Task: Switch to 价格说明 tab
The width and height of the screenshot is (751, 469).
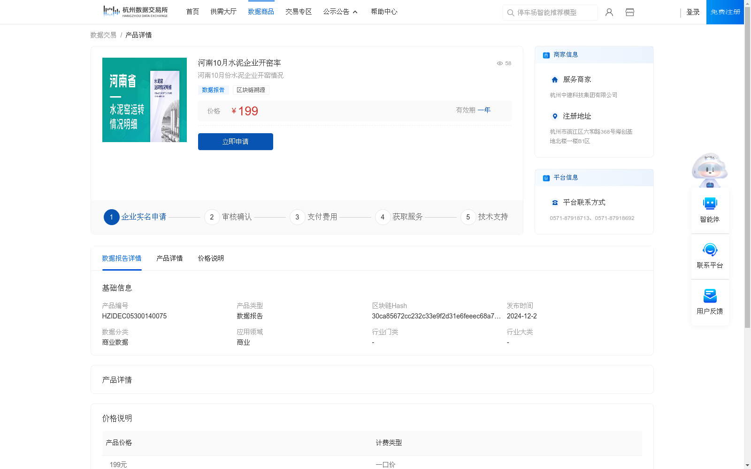Action: click(211, 258)
